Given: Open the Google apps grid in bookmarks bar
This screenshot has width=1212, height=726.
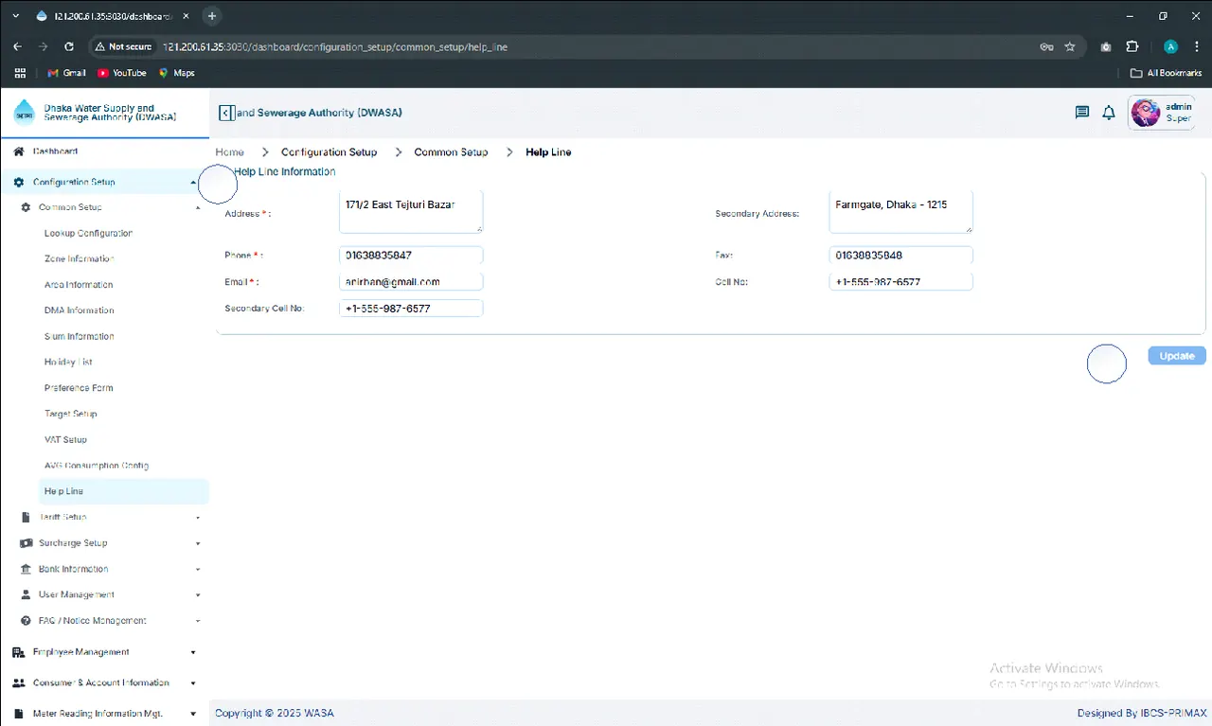Looking at the screenshot, I should [20, 73].
